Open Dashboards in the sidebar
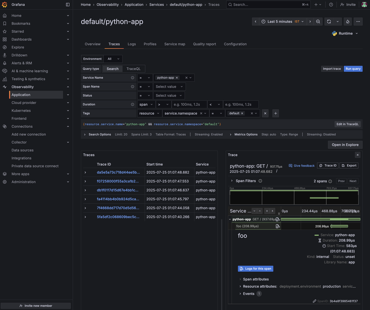 [x=21, y=40]
